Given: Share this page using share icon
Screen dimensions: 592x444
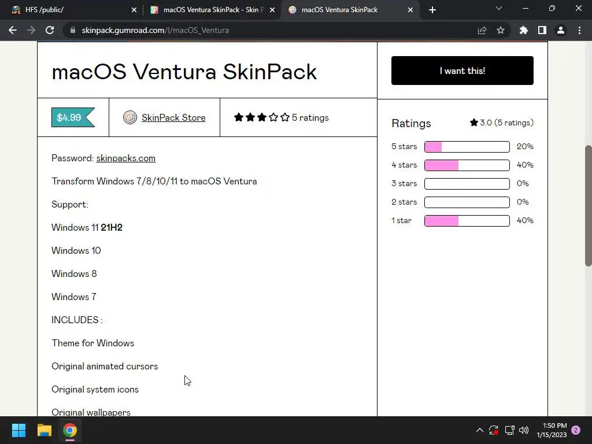Looking at the screenshot, I should pos(482,30).
